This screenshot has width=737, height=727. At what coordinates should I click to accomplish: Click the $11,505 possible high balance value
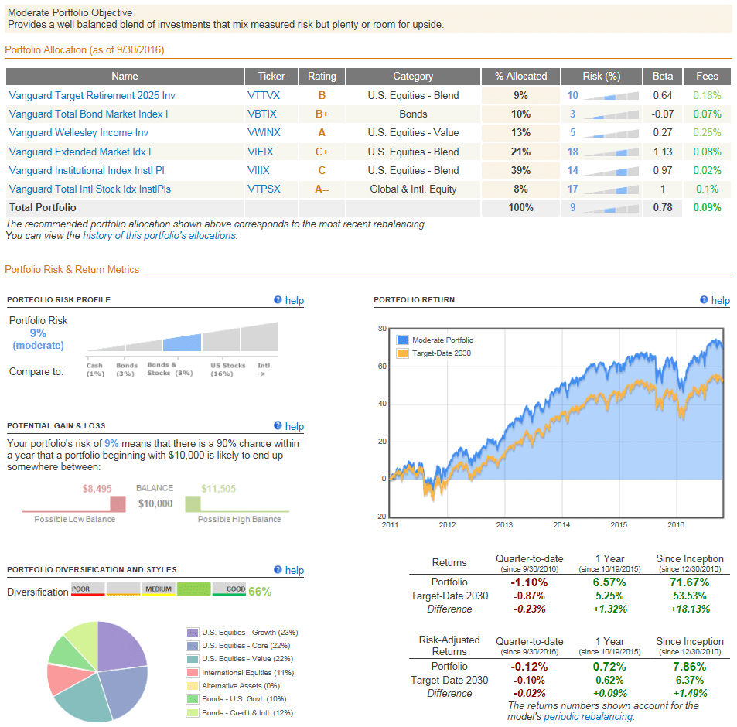(219, 489)
